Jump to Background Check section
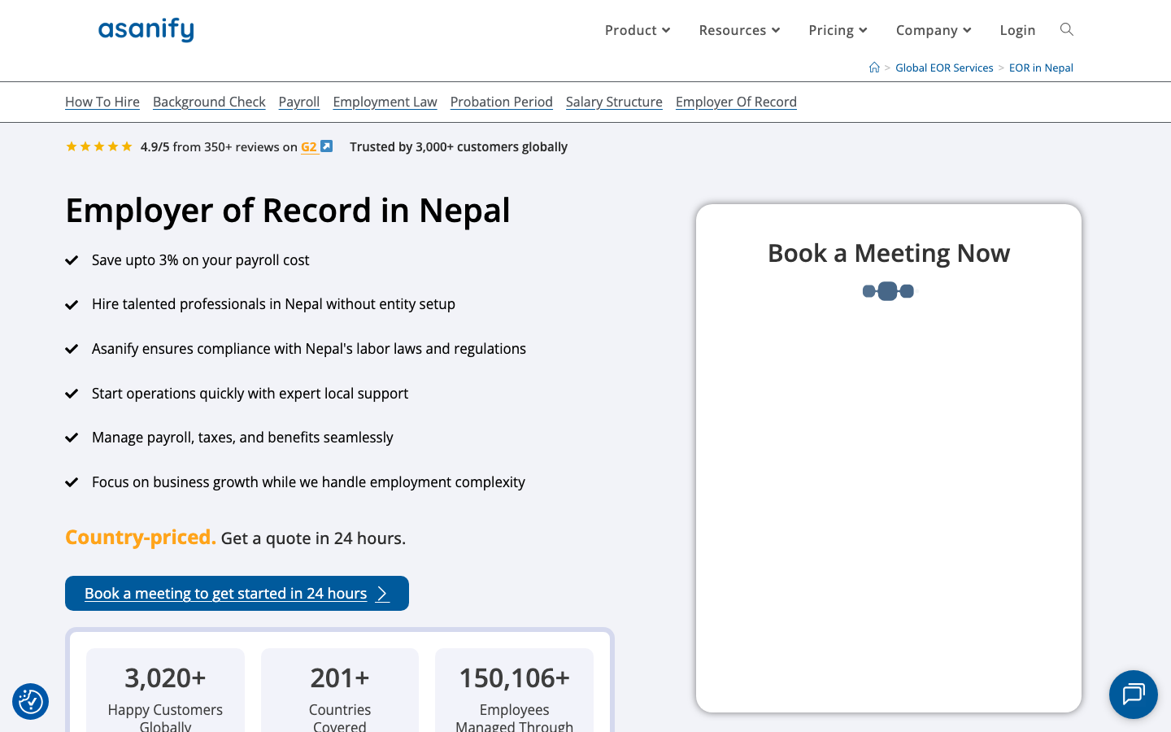The image size is (1171, 732). click(x=209, y=102)
